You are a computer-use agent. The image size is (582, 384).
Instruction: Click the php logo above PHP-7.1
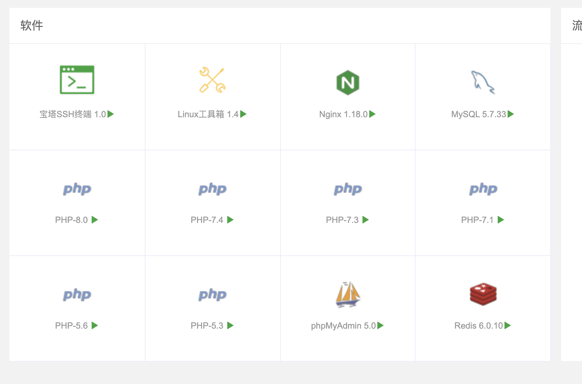[483, 189]
